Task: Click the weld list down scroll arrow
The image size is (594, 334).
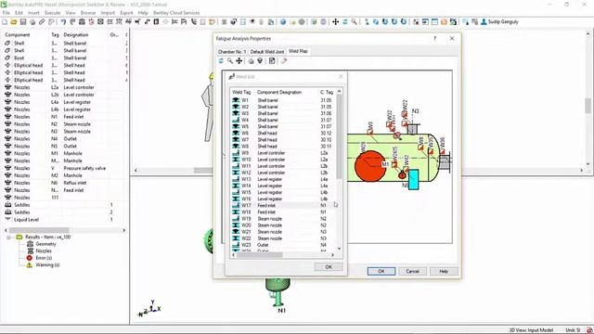Action: point(339,249)
